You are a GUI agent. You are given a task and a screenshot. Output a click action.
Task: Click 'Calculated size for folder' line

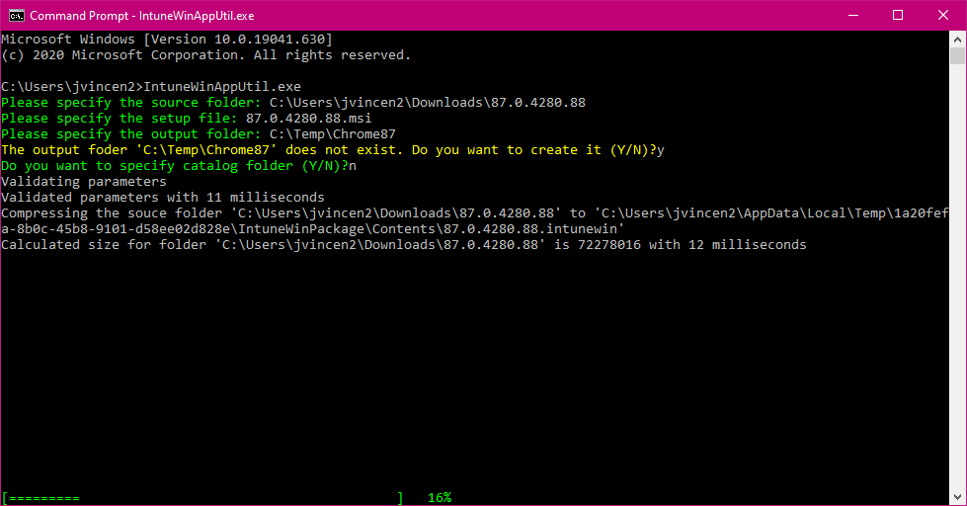tap(404, 245)
